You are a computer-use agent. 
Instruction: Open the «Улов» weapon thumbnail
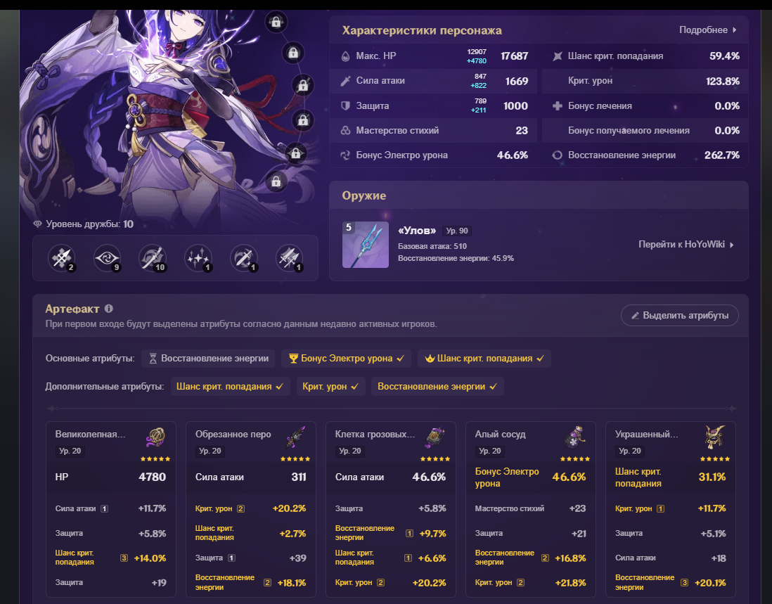(x=366, y=245)
